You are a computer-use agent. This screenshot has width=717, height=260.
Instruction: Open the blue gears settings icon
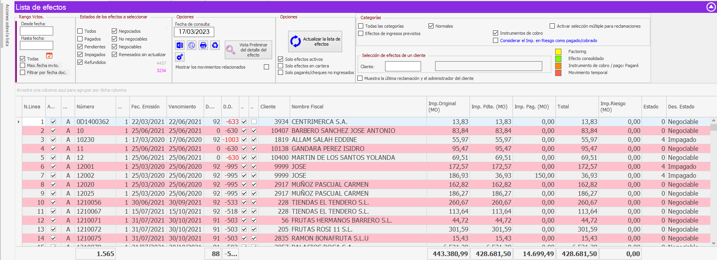pos(180,57)
